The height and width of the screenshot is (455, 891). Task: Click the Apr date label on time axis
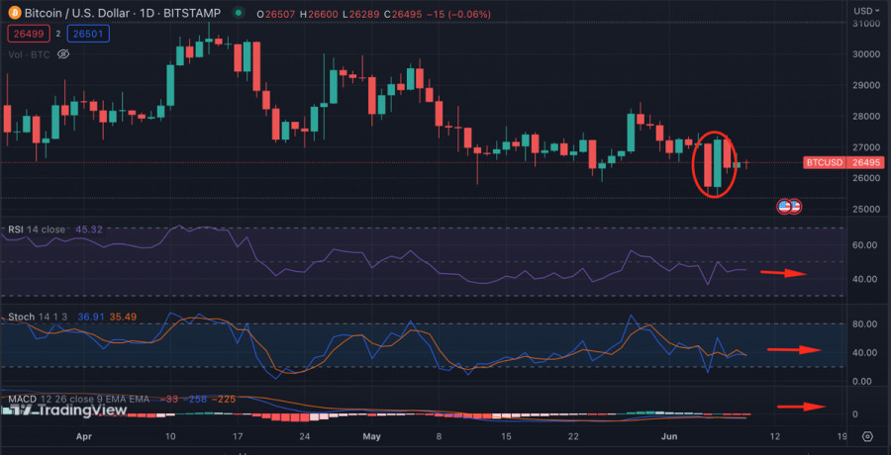tap(83, 436)
